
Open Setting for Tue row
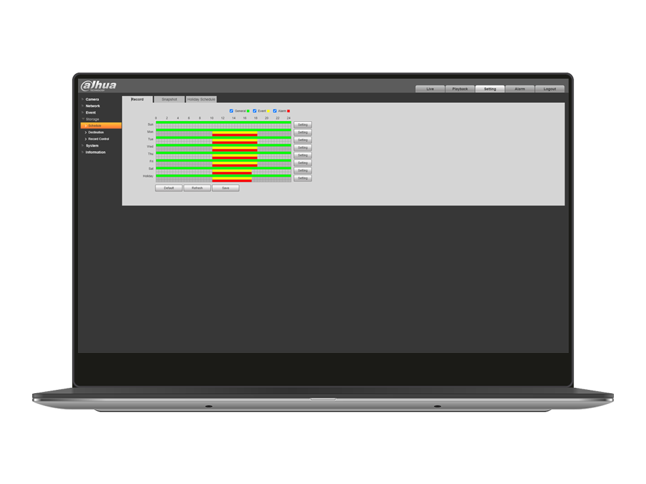point(303,140)
